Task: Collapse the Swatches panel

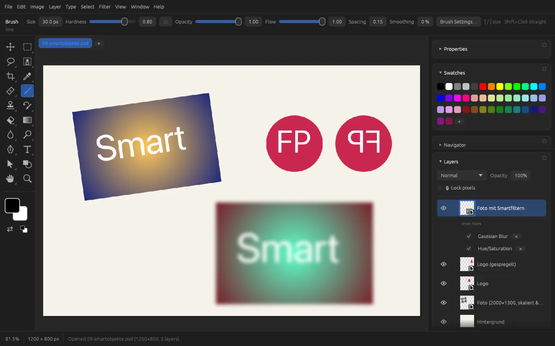Action: [x=440, y=73]
